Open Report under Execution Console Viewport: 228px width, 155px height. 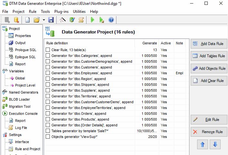pos(20,121)
